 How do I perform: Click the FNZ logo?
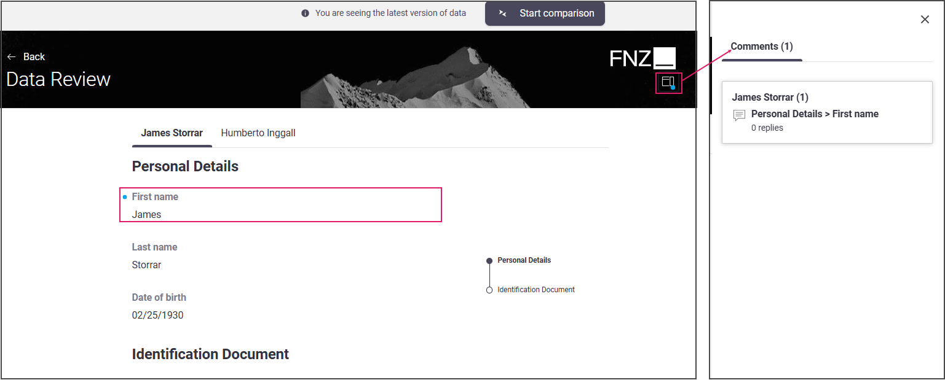coord(643,58)
